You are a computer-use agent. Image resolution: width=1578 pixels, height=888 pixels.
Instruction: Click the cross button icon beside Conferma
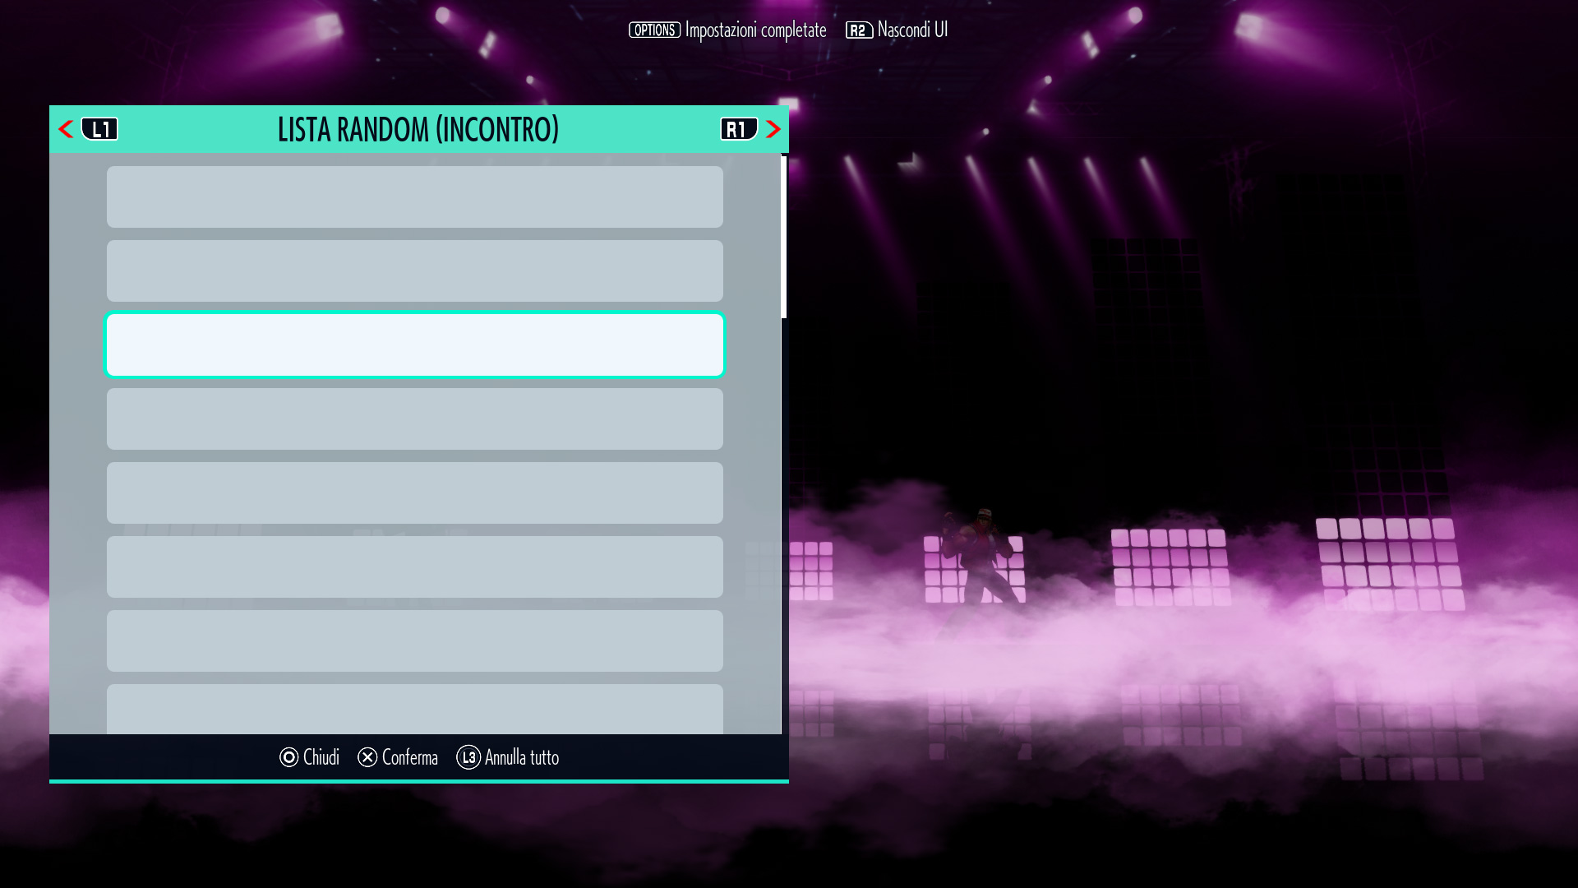click(367, 757)
